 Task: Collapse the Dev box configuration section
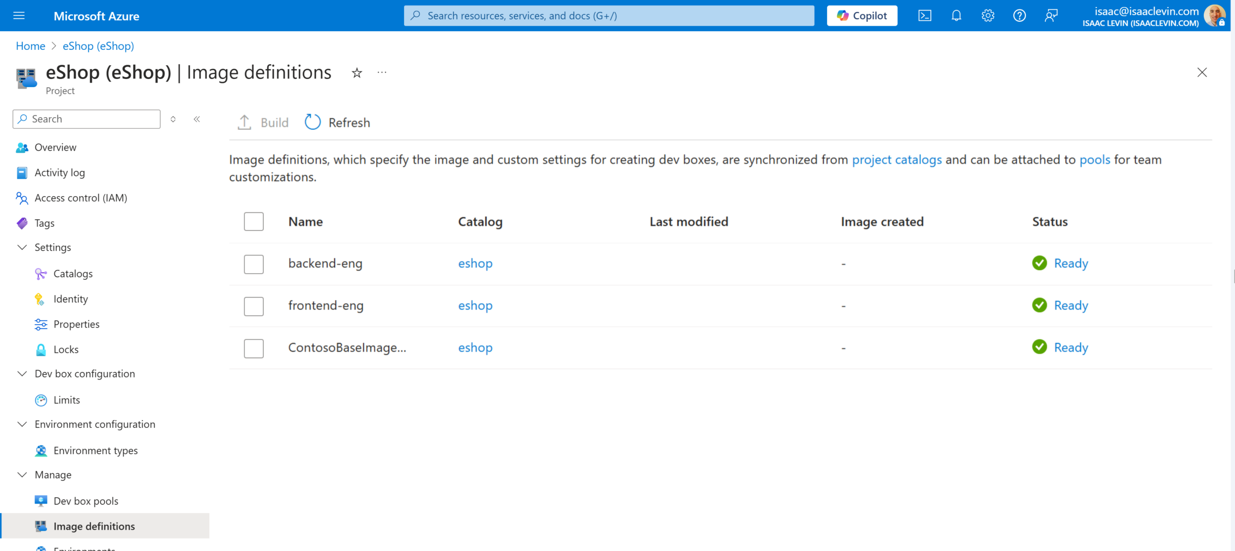click(x=22, y=374)
